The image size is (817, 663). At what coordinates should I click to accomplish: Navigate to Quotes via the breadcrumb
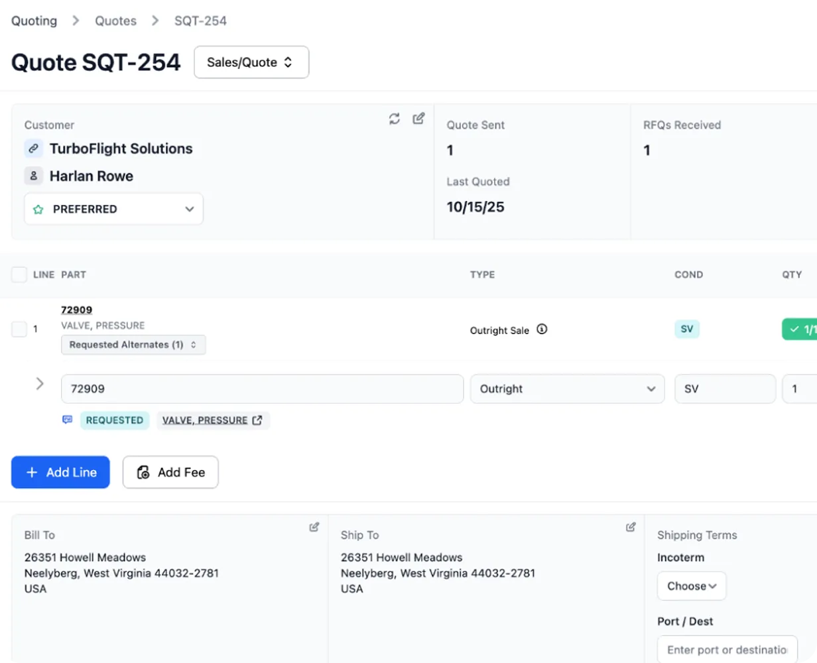pos(115,21)
